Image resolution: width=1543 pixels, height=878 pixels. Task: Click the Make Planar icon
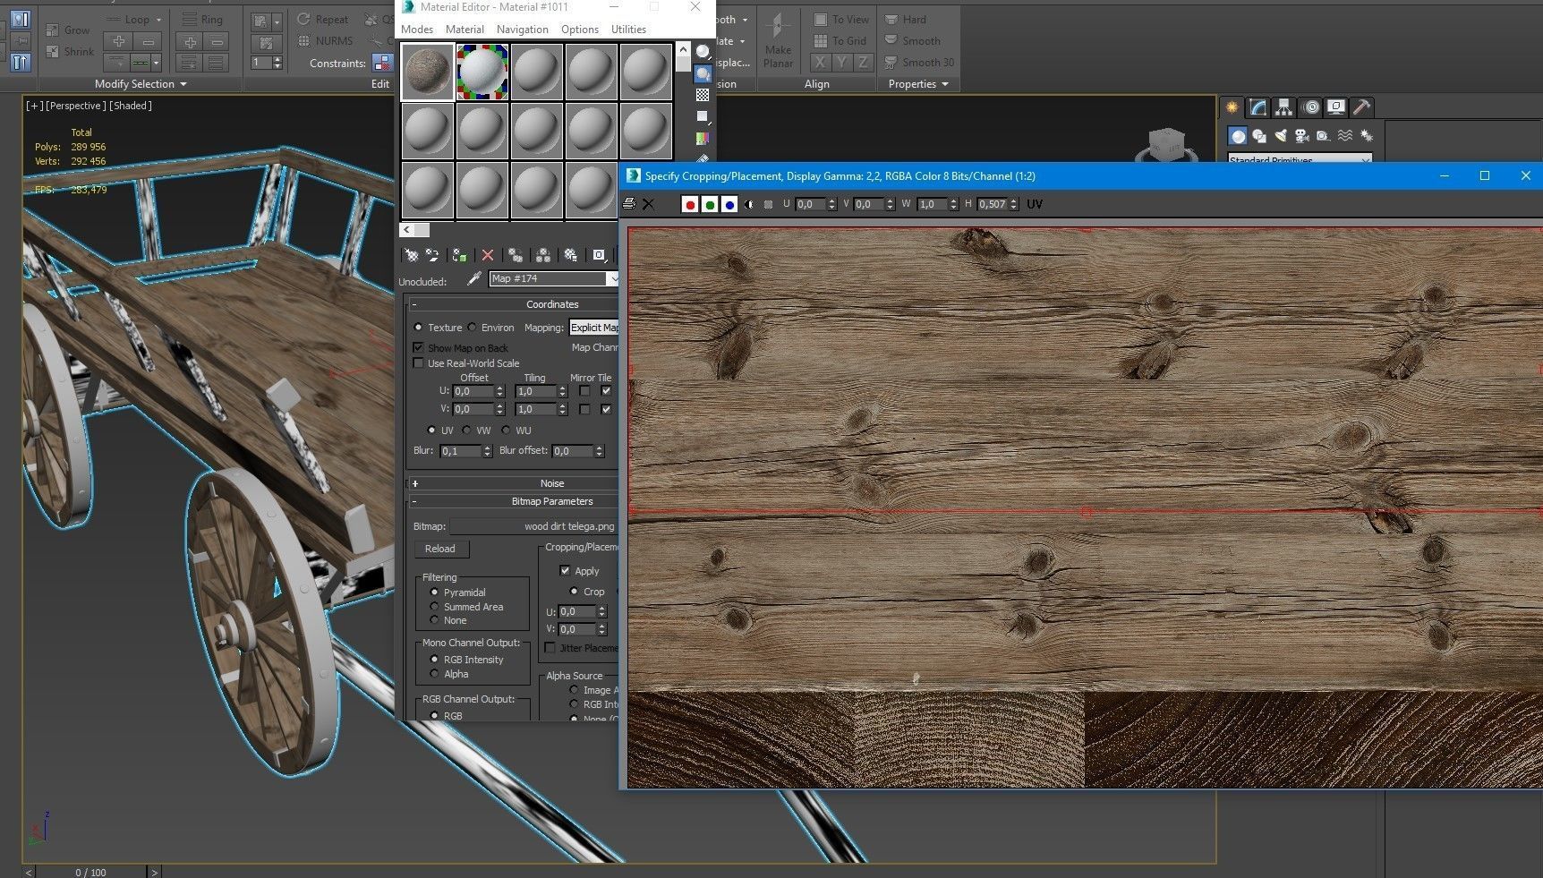(x=778, y=40)
